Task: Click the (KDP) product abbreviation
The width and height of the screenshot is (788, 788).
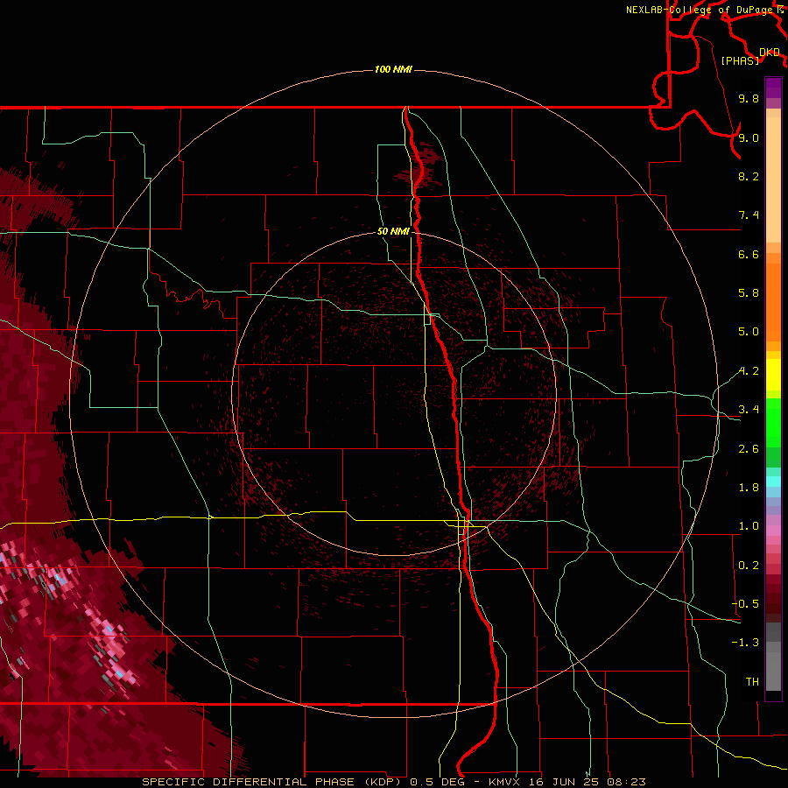Action: click(x=383, y=782)
